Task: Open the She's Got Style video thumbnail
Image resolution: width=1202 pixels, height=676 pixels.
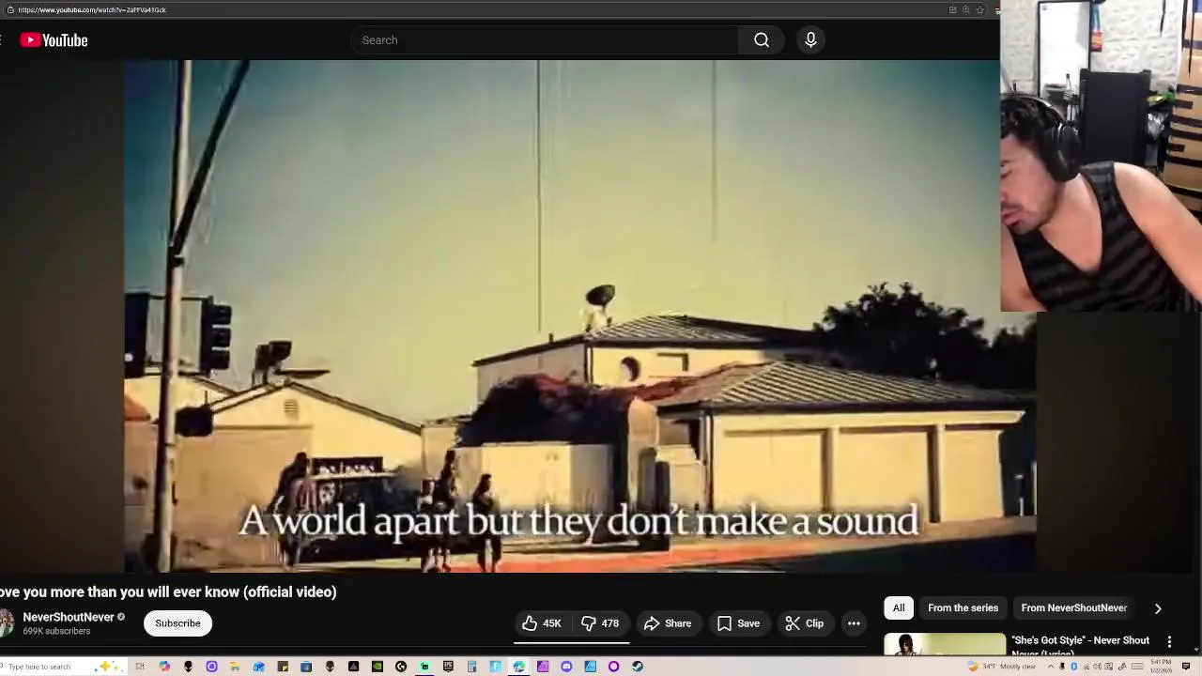Action: point(945,645)
